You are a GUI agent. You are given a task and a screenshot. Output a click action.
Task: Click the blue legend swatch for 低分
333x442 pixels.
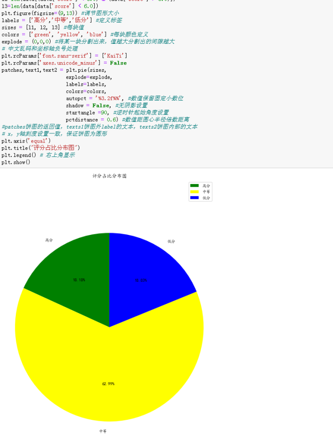click(194, 197)
